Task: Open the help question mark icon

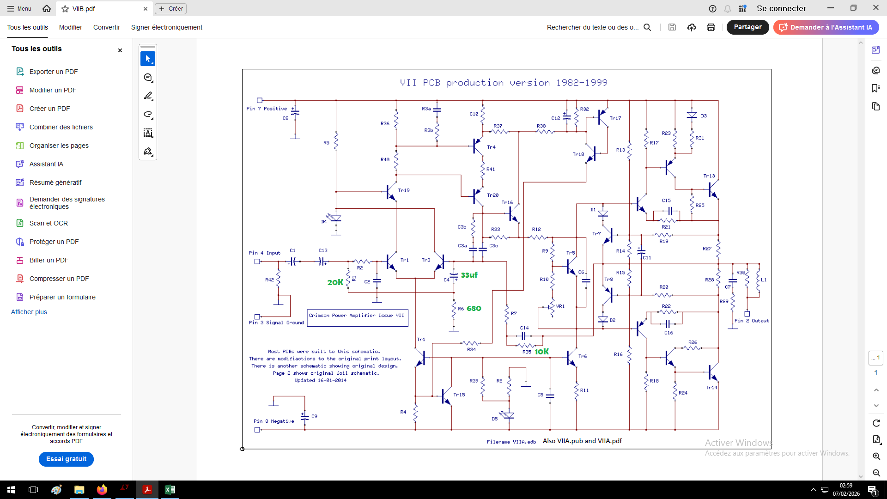Action: click(x=712, y=9)
